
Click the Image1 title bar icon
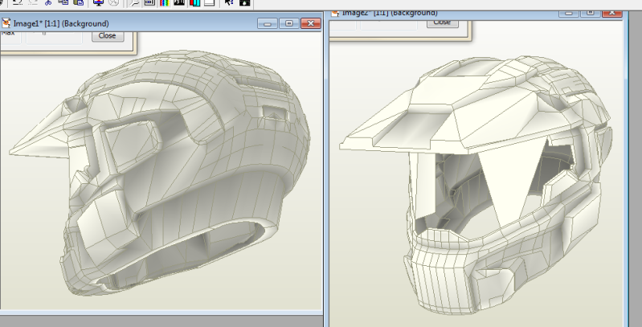[6, 23]
